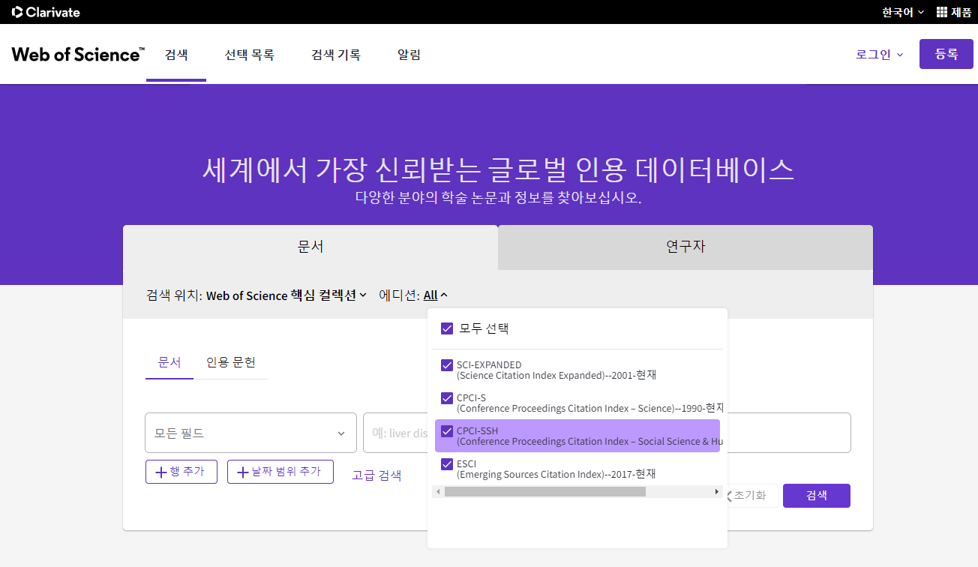Open the 모든 필드 field dropdown
This screenshot has height=567, width=978.
point(250,433)
